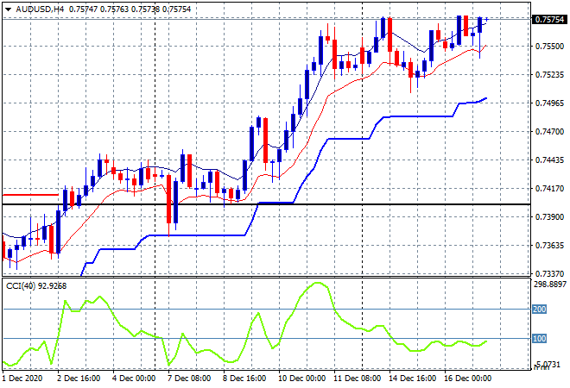Select the short red horizontal line segment
Image resolution: width=570 pixels, height=388 pixels.
(30, 195)
